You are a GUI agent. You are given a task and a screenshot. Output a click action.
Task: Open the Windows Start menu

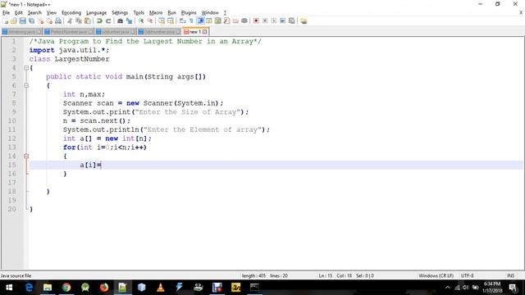coord(9,288)
